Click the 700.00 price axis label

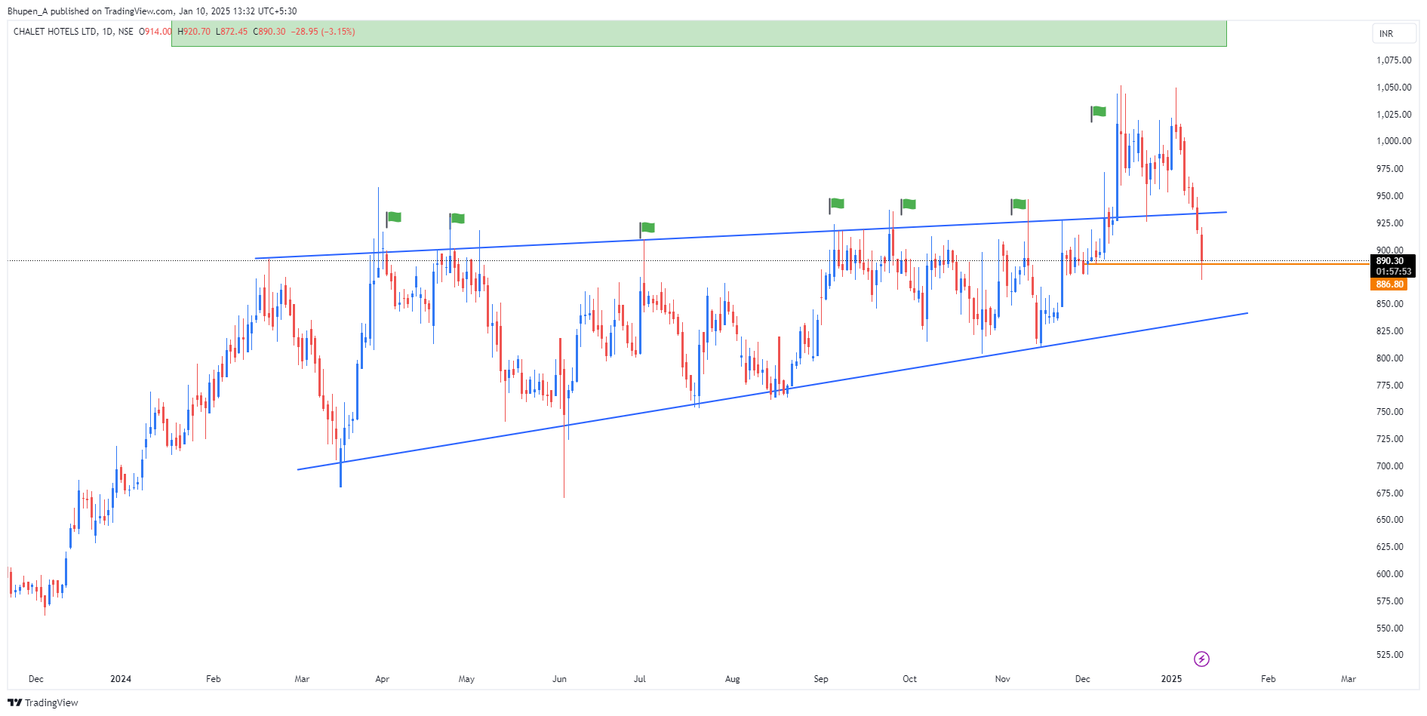1390,466
